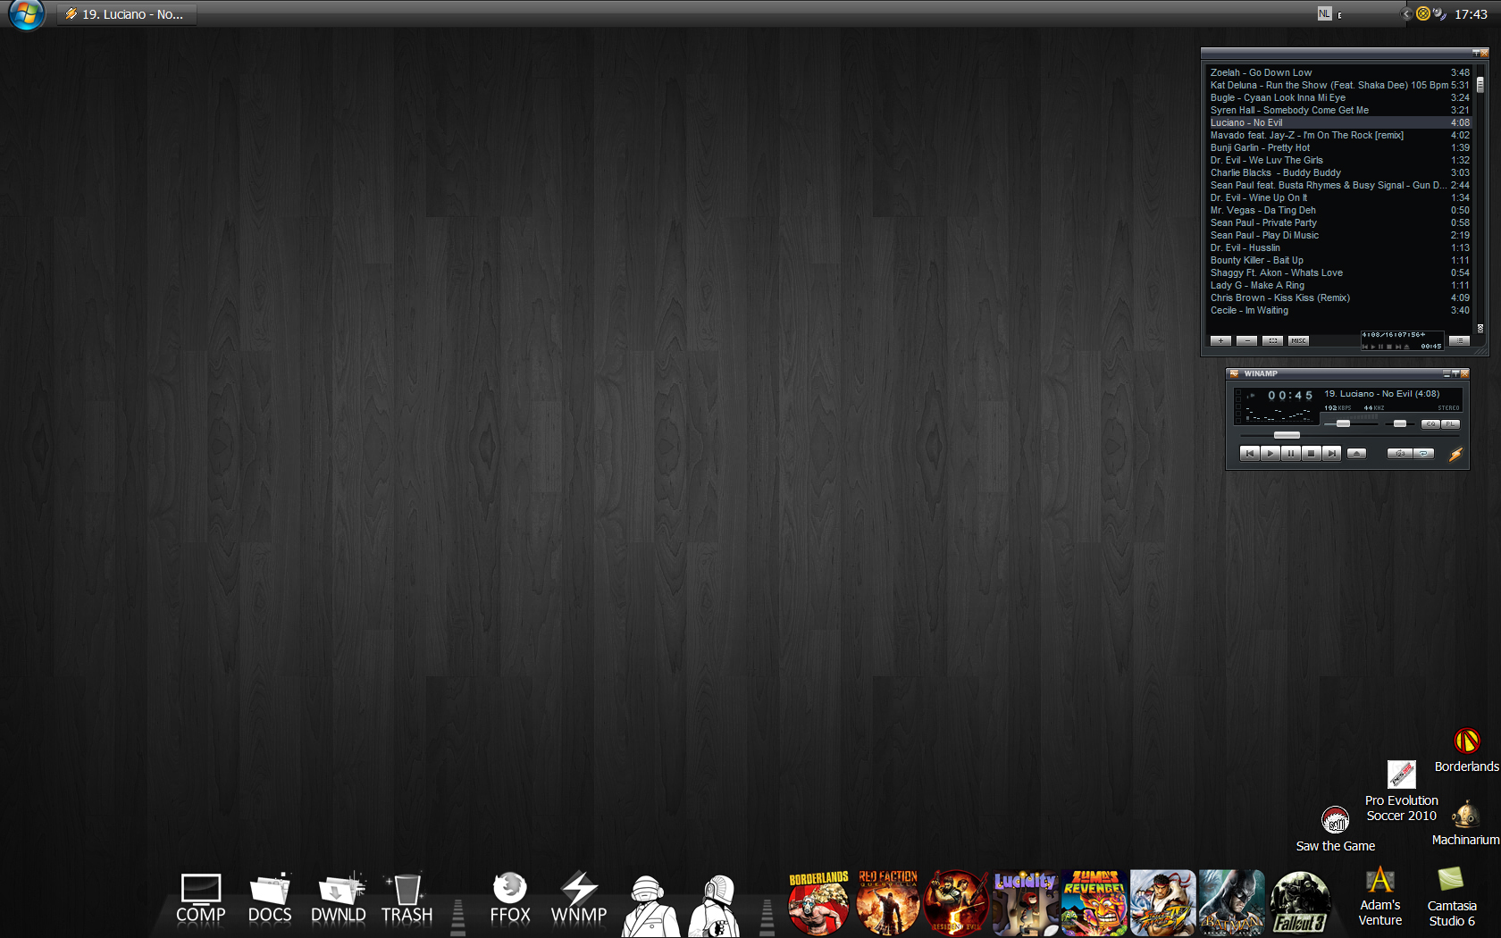Select 'Mavado feat. Jay-Z' playlist entry
This screenshot has height=938, width=1501.
tap(1339, 136)
